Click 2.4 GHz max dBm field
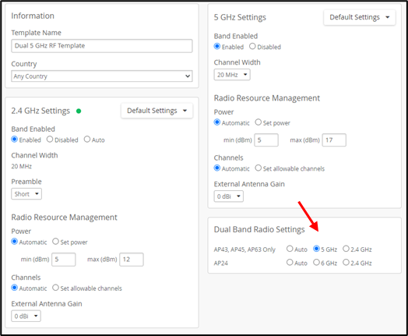 click(x=132, y=260)
